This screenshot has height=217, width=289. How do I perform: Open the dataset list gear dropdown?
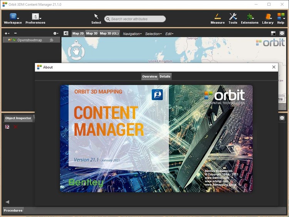click(55, 33)
